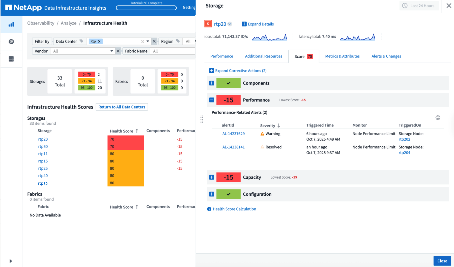Open the rtp20 storage dropdown chevron
The image size is (454, 267).
click(x=230, y=24)
